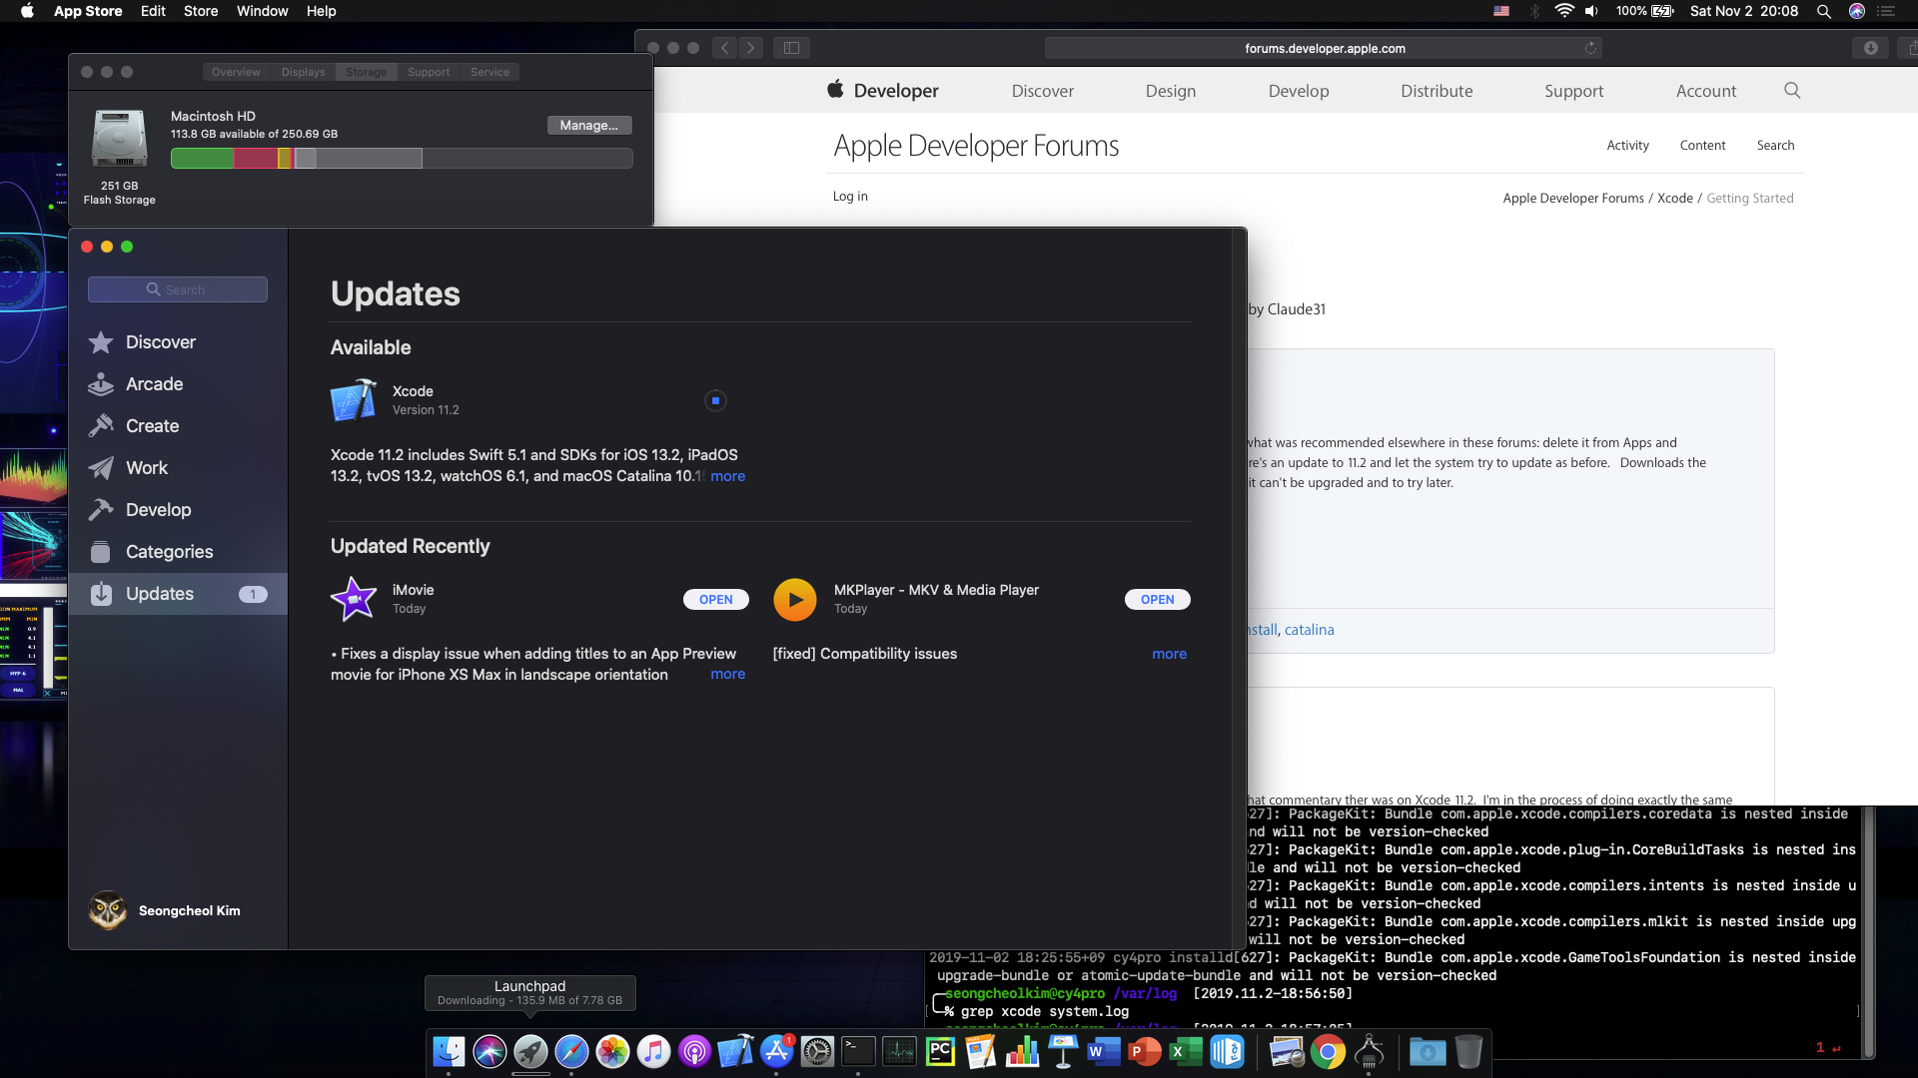Viewport: 1918px width, 1078px height.
Task: Open the Create category in sidebar
Action: (x=152, y=426)
